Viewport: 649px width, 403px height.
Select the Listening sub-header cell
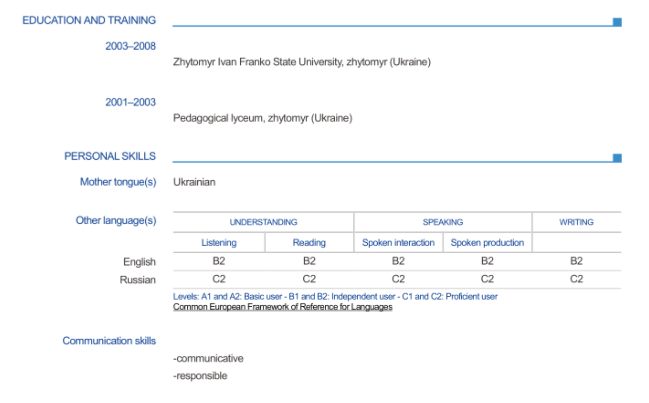(219, 243)
